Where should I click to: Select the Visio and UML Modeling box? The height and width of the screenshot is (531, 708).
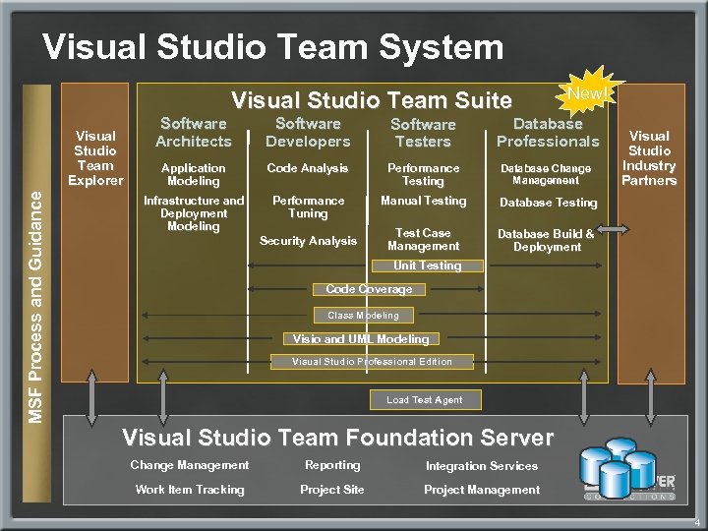361,338
